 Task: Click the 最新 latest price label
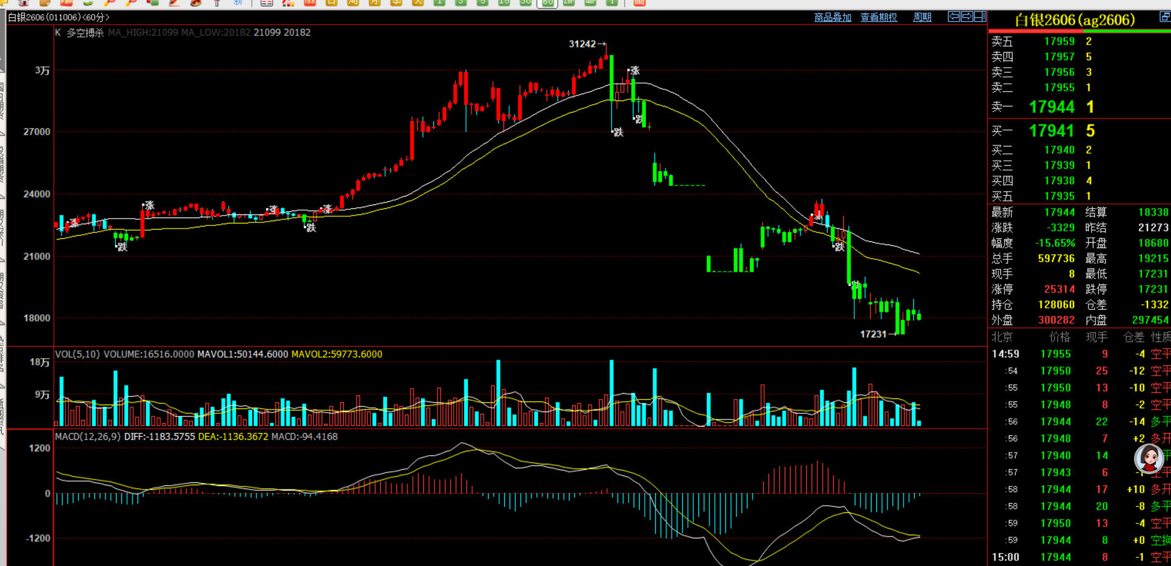pyautogui.click(x=1002, y=212)
